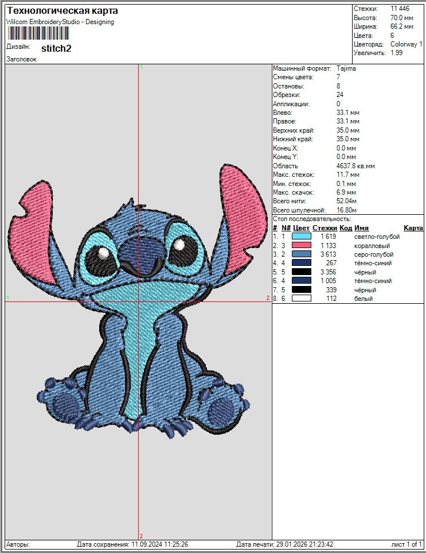Select the light blue swatch for светло-голубой
426x553 pixels.
[x=301, y=237]
